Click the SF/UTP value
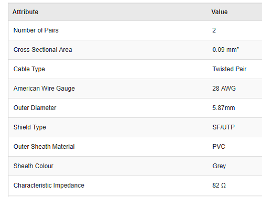The height and width of the screenshot is (197, 262). (x=223, y=127)
